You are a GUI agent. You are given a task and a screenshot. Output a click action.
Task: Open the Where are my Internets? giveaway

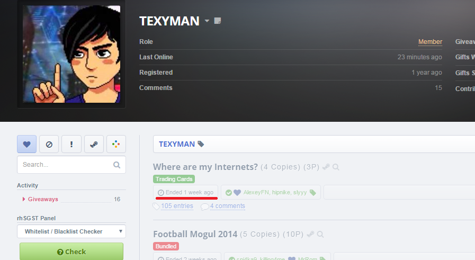coord(205,167)
